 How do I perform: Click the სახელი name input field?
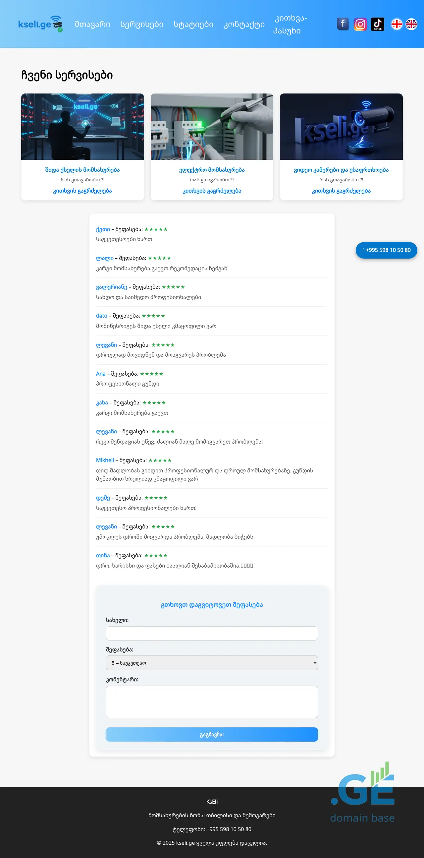click(212, 633)
